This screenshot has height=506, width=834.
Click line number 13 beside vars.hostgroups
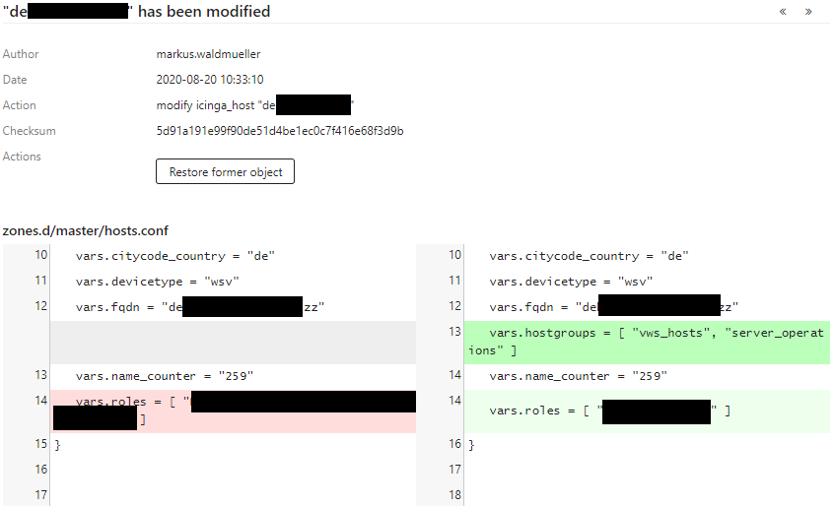pyautogui.click(x=454, y=332)
